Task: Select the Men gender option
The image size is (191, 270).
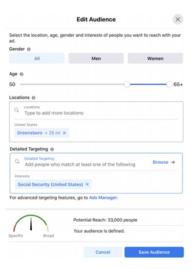Action: pos(96,59)
